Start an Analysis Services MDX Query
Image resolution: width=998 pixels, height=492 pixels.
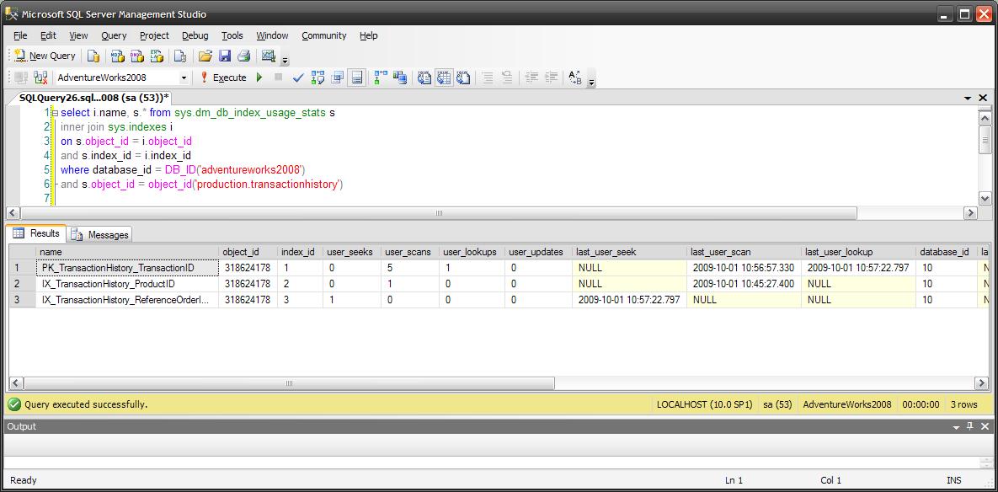click(x=118, y=56)
